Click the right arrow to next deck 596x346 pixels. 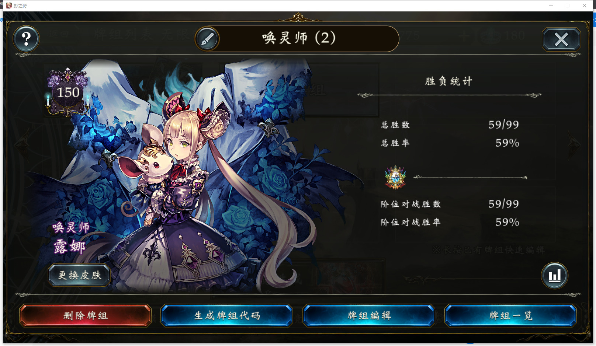click(575, 144)
